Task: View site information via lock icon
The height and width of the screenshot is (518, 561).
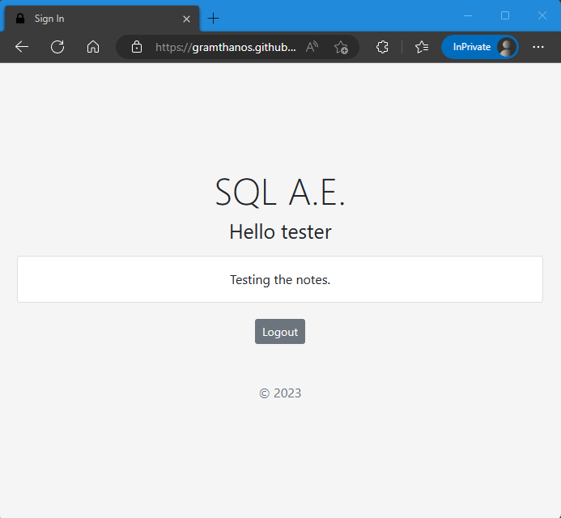Action: click(x=137, y=47)
